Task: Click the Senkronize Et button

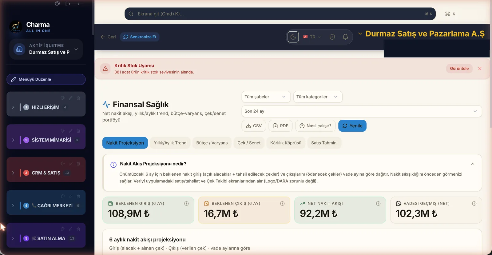Action: 140,37
